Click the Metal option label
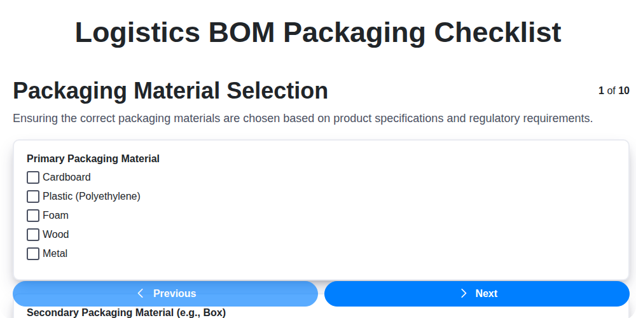Image resolution: width=636 pixels, height=318 pixels. click(x=55, y=254)
